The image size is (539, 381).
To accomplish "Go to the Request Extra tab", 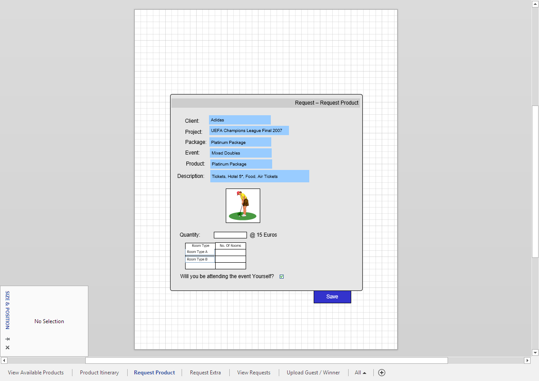I will tap(205, 373).
